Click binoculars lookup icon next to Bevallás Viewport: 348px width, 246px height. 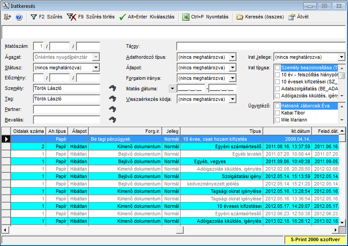(112, 119)
